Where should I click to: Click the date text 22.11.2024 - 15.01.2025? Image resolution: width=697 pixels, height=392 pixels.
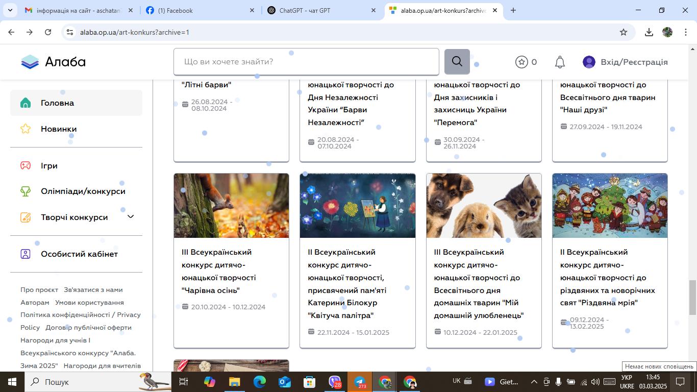pyautogui.click(x=353, y=332)
